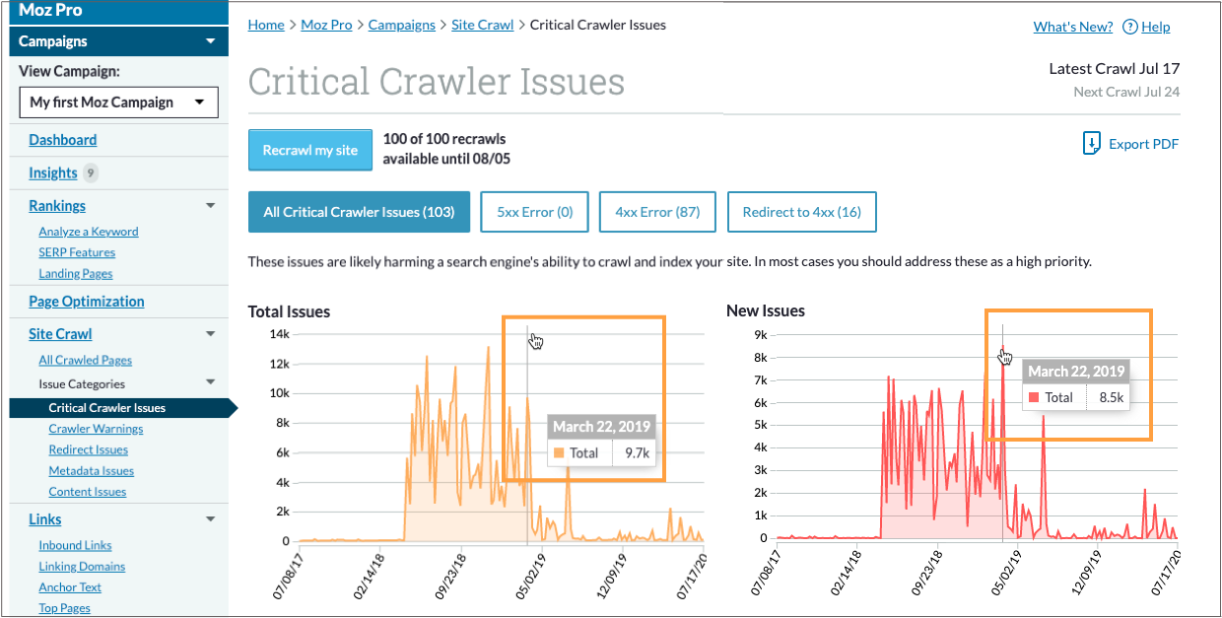Viewport: 1222px width, 618px height.
Task: Collapse the Rankings section
Action: [209, 205]
